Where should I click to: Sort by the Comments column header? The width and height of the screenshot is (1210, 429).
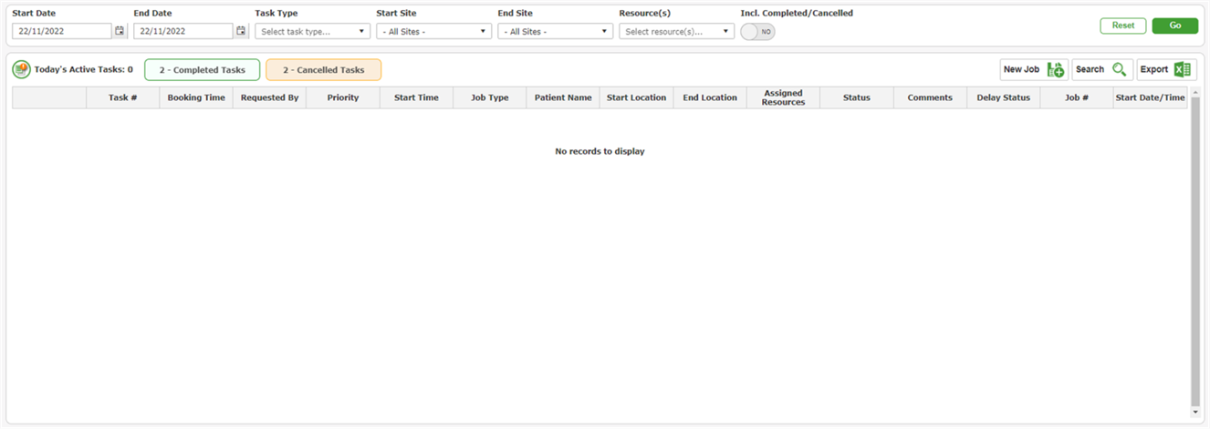[x=930, y=97]
